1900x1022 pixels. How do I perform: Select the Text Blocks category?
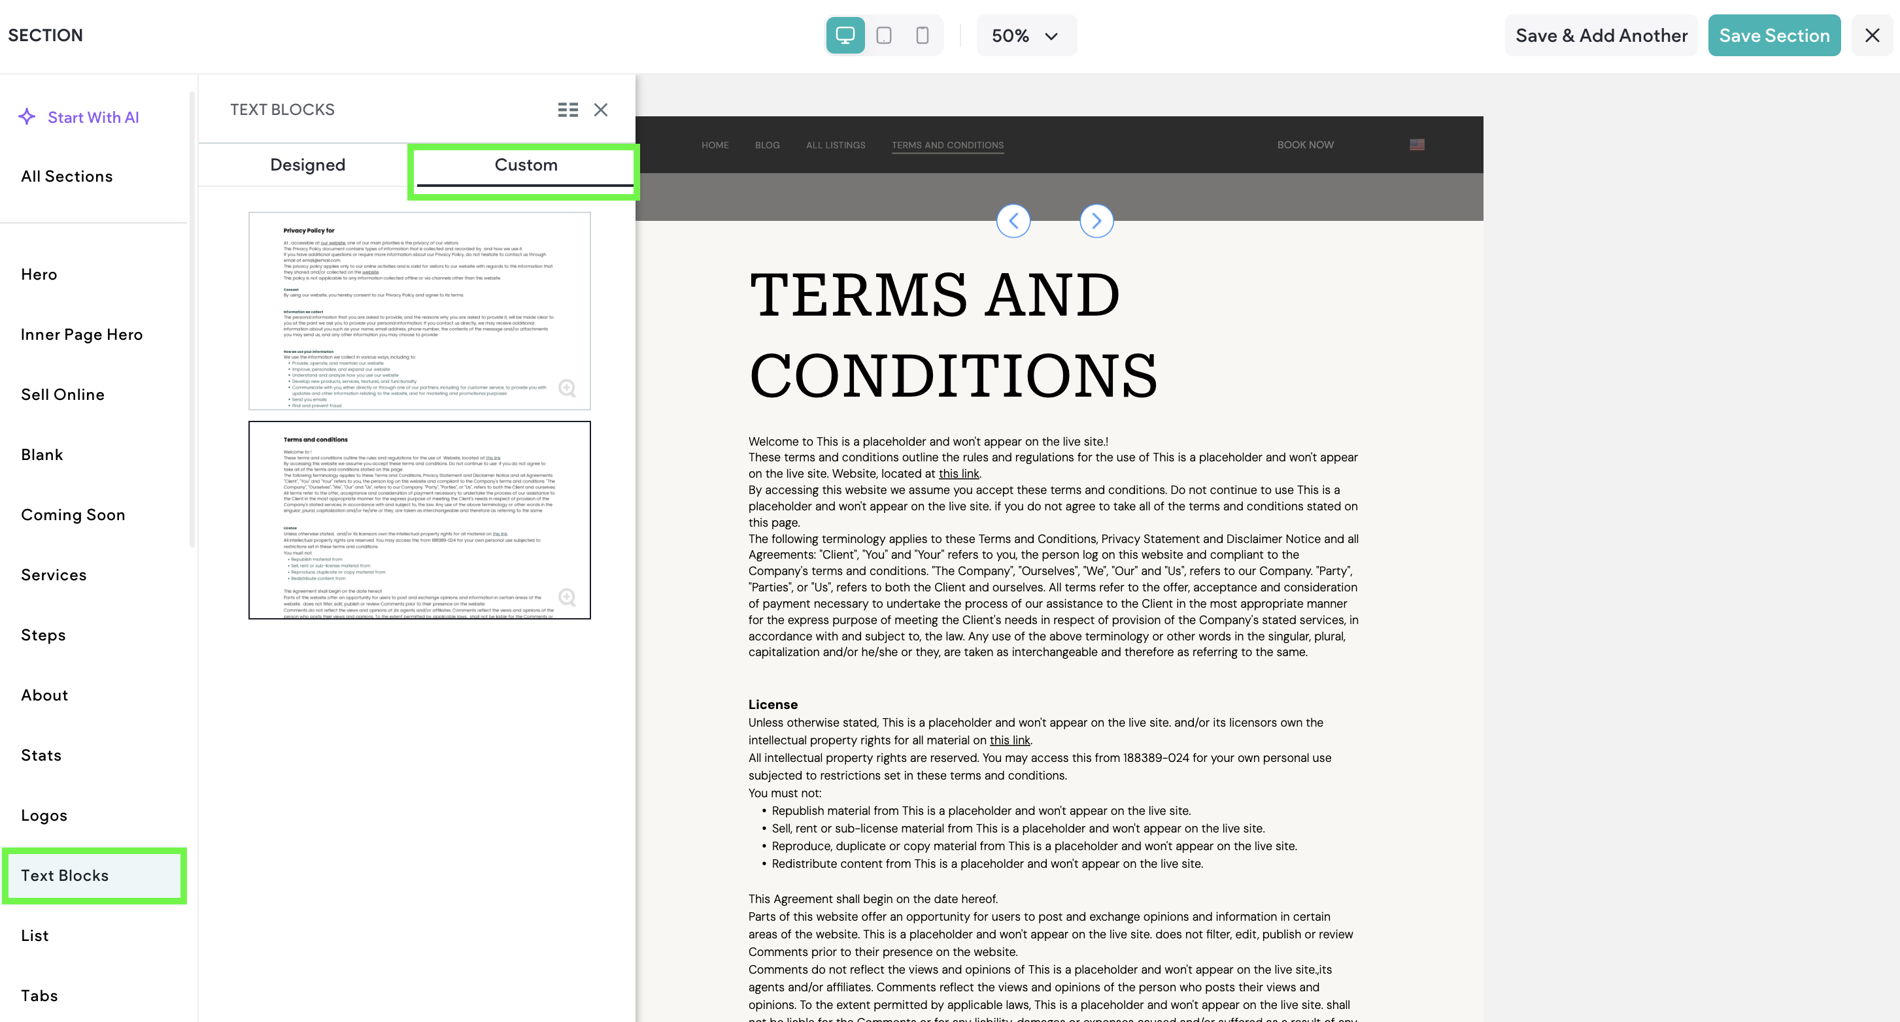click(94, 875)
